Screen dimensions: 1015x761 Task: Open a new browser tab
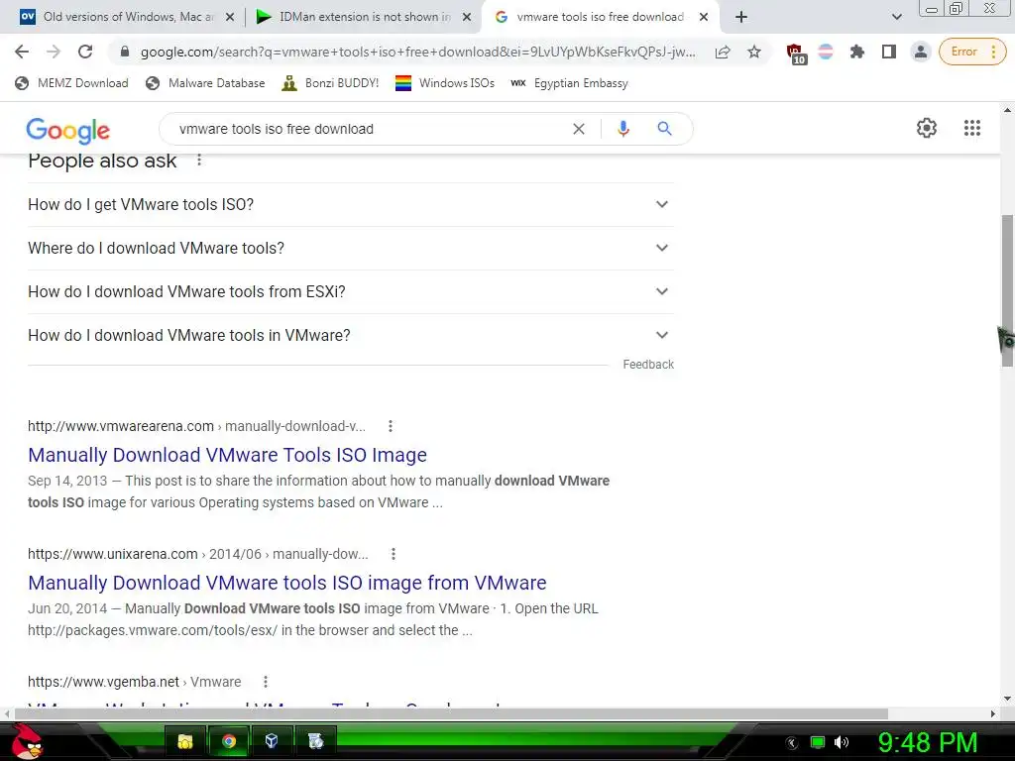pyautogui.click(x=741, y=18)
